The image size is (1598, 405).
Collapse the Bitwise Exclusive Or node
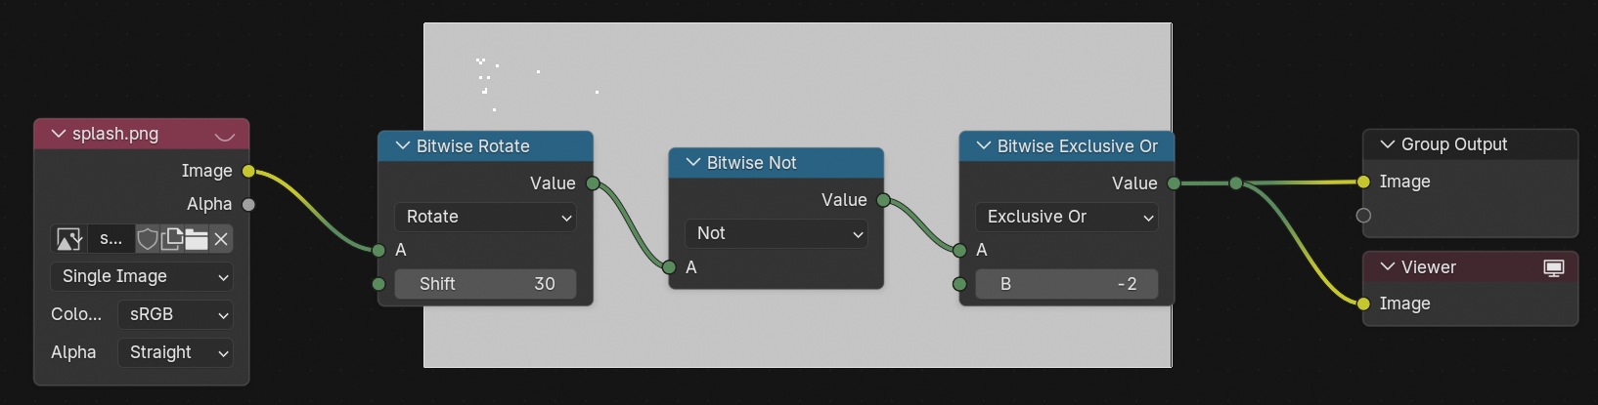(x=984, y=146)
